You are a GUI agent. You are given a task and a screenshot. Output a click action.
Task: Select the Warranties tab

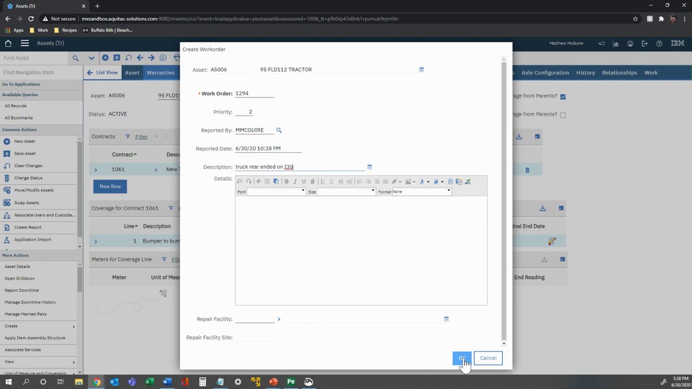[161, 72]
